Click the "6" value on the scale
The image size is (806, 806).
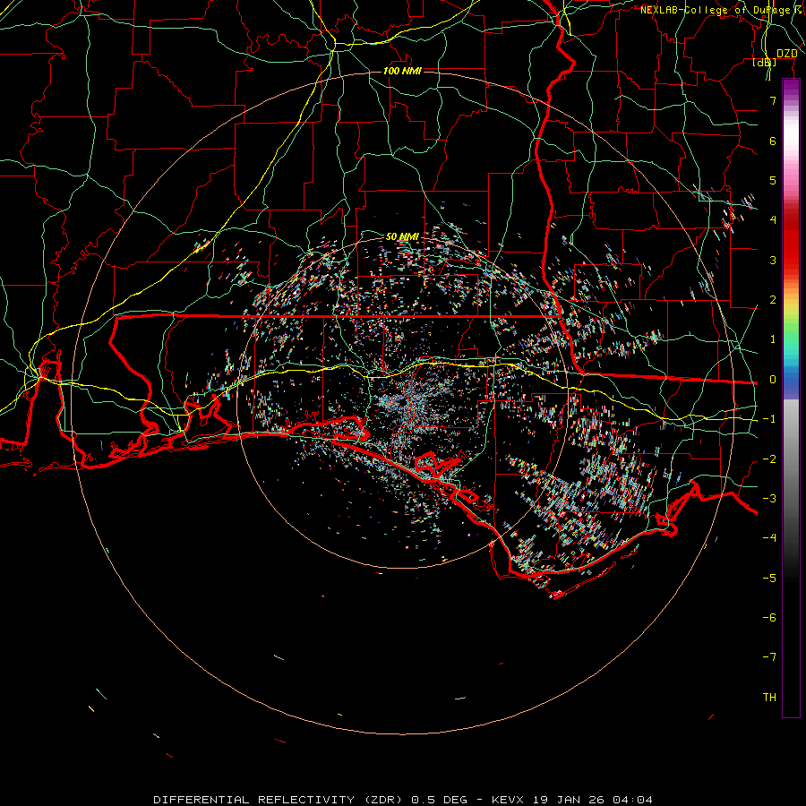773,141
